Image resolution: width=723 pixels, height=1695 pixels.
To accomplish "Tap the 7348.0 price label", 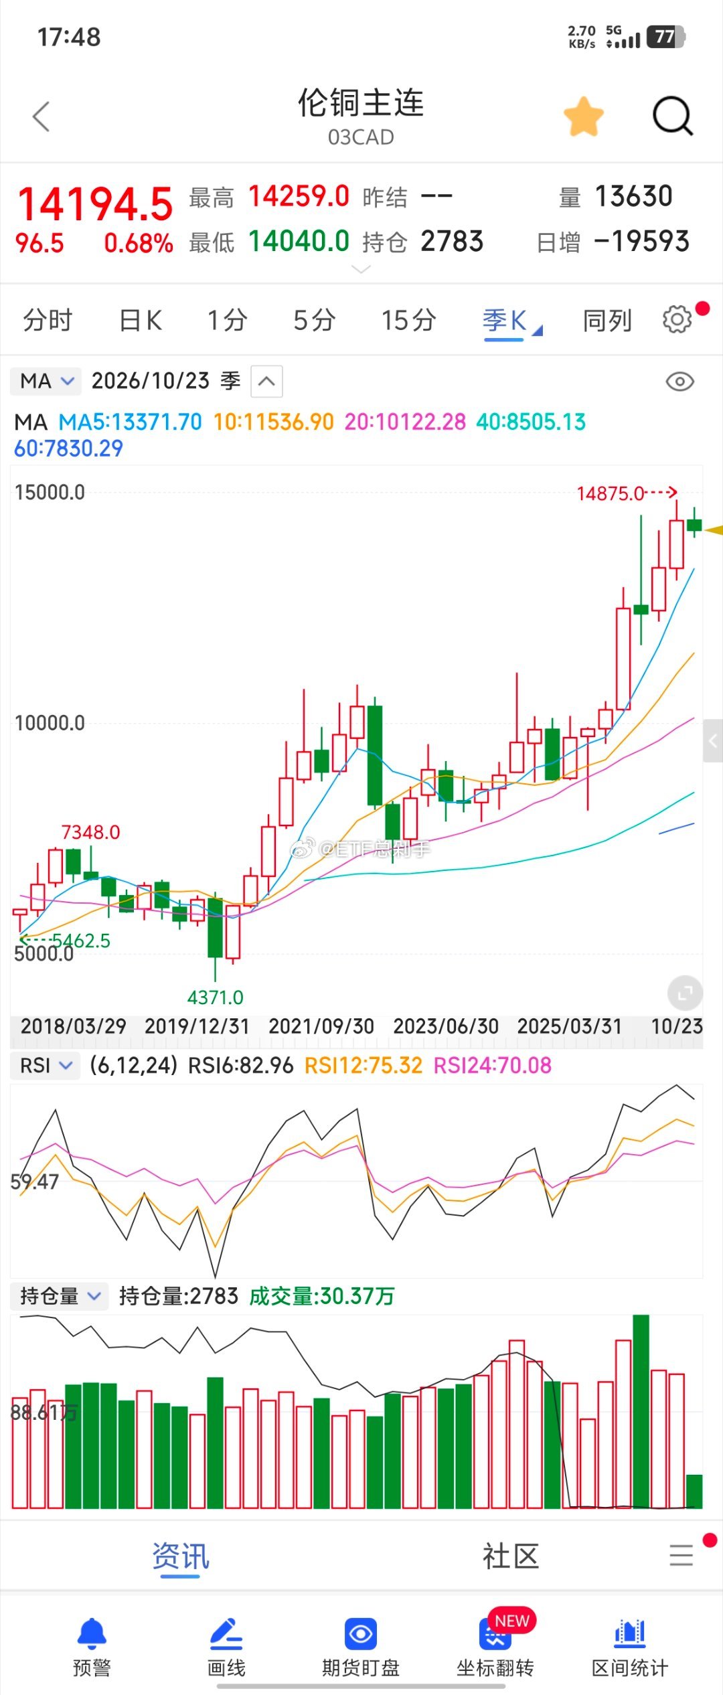I will pyautogui.click(x=90, y=832).
